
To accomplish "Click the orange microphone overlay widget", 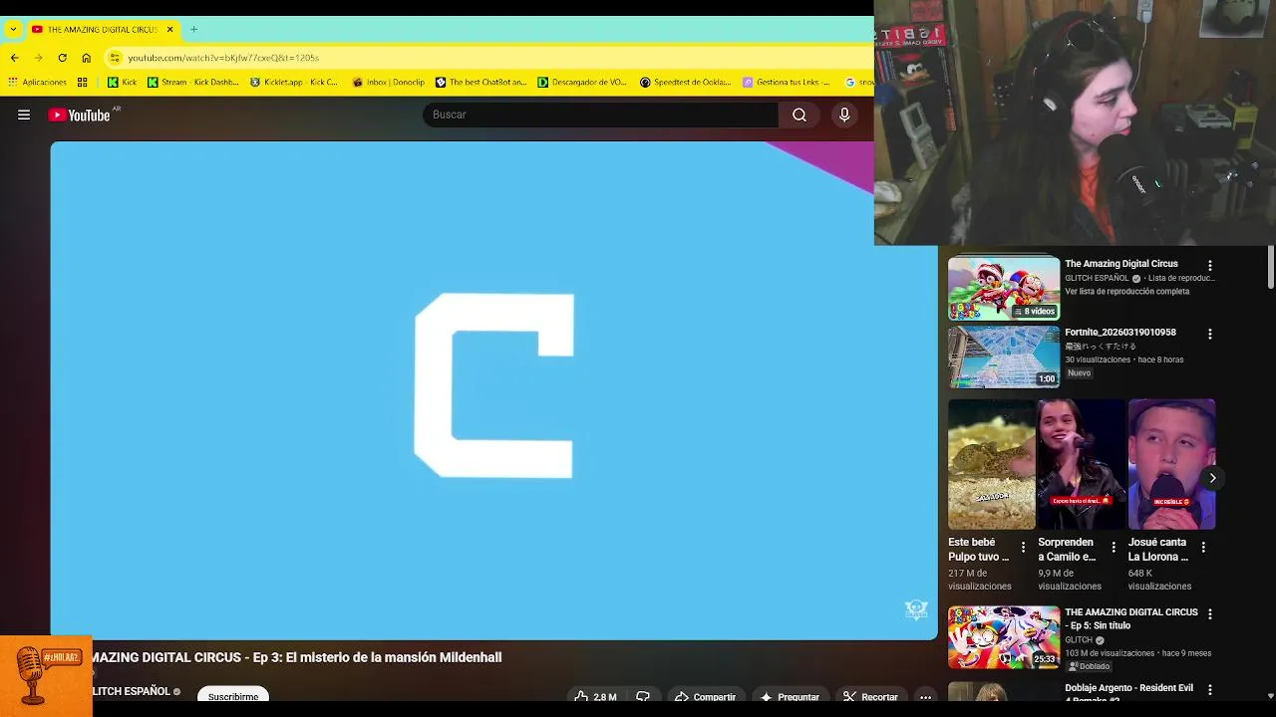I will (46, 676).
